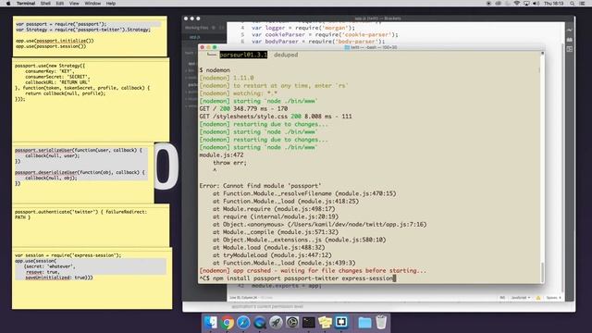Image resolution: width=592 pixels, height=333 pixels.
Task: Open the blue folder in the Dock
Action: click(x=364, y=323)
